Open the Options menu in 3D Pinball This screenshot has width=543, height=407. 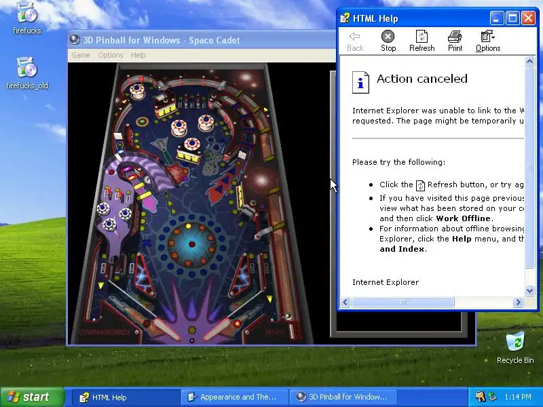pyautogui.click(x=111, y=55)
